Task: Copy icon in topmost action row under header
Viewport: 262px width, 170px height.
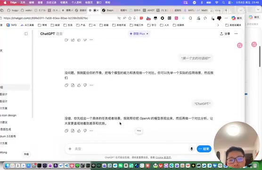Action: point(66,40)
